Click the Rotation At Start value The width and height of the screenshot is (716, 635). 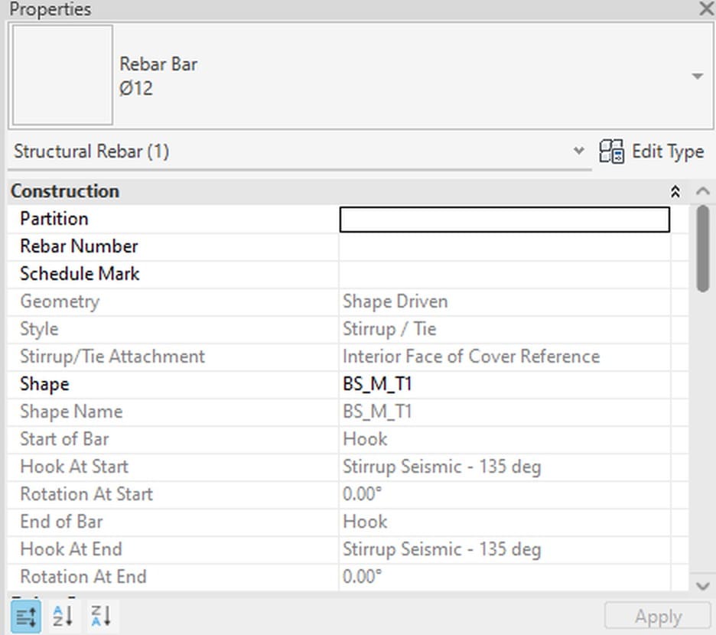[x=362, y=494]
